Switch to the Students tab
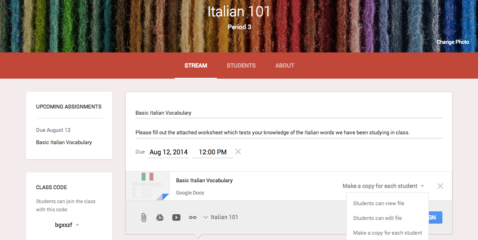This screenshot has width=478, height=240. 241,66
